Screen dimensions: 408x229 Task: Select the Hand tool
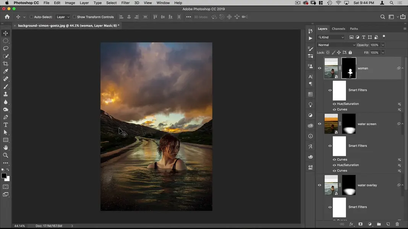pos(5,148)
